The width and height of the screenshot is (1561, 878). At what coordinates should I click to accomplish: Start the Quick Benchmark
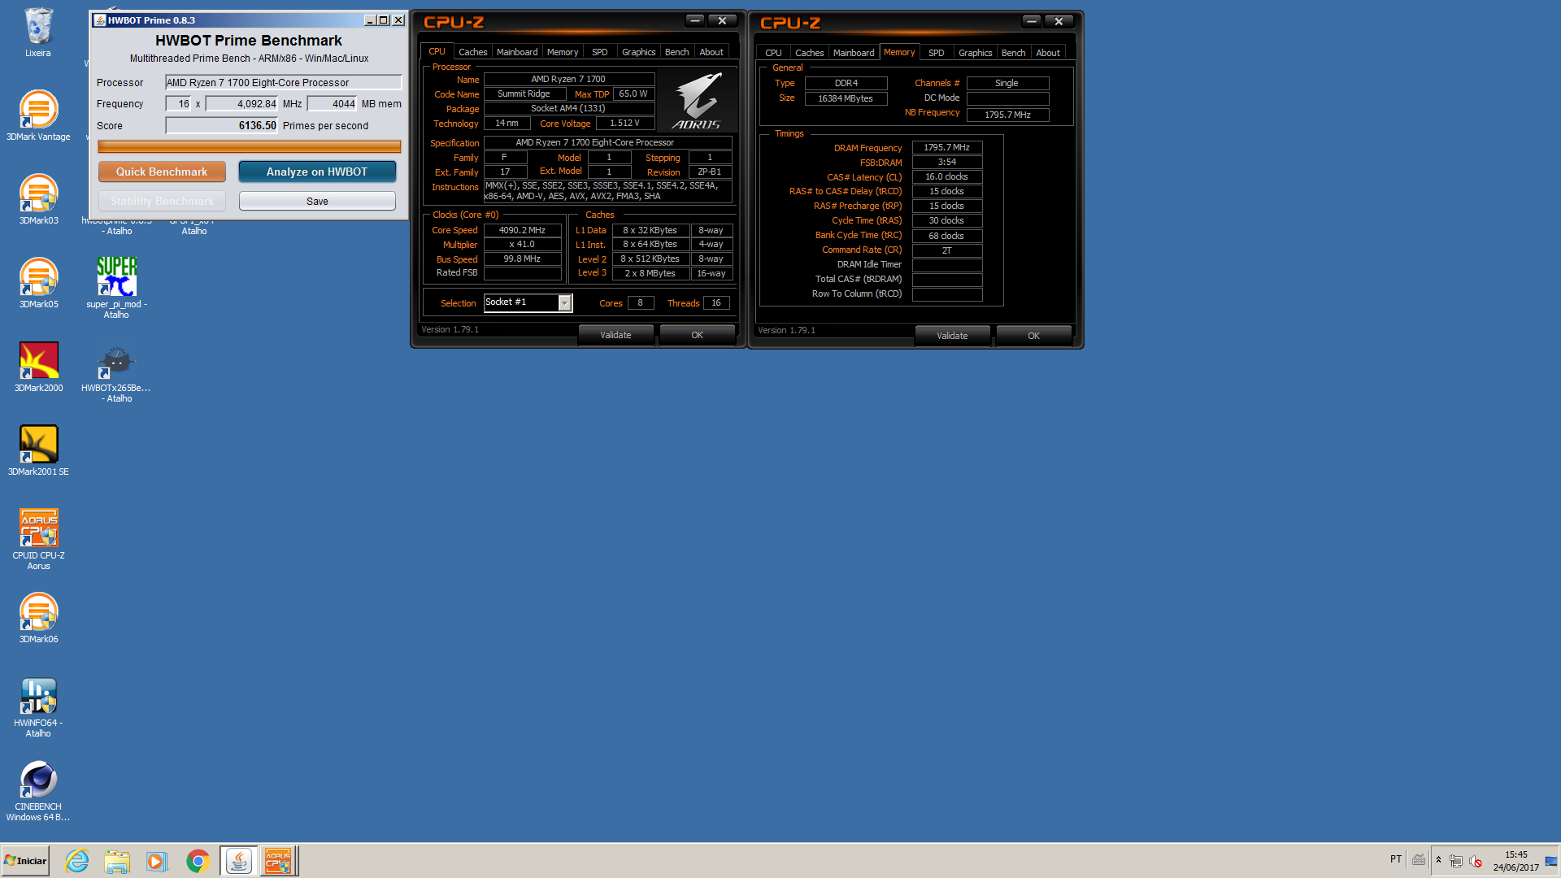click(162, 172)
